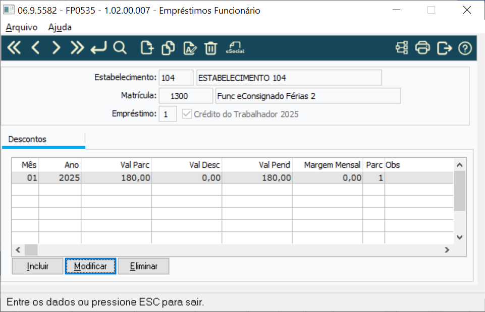This screenshot has width=485, height=312.
Task: Print using the printer icon
Action: [422, 48]
